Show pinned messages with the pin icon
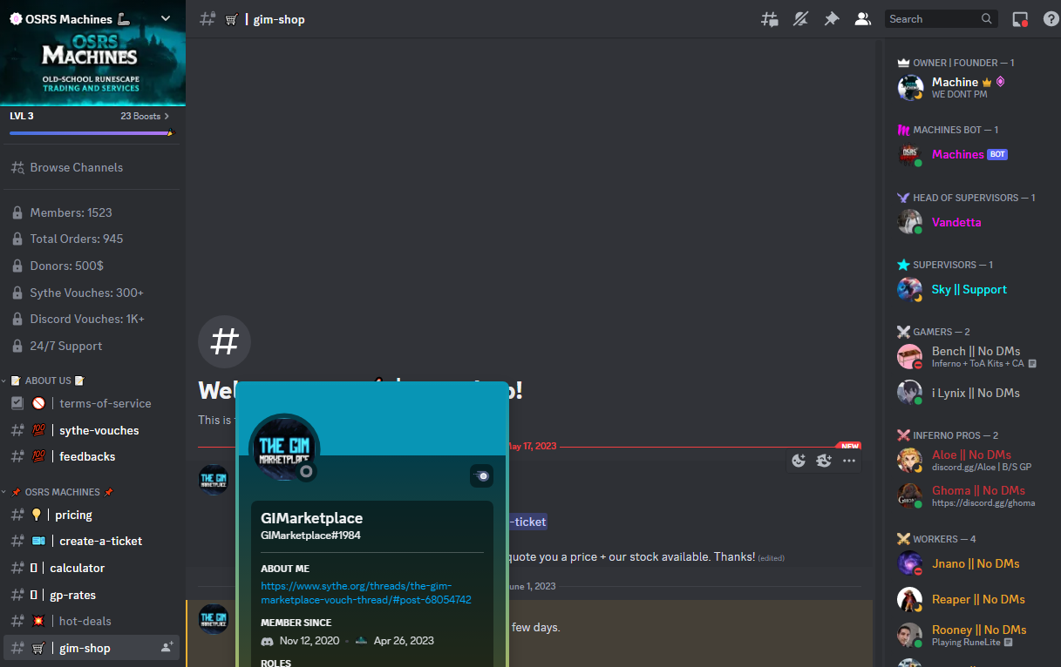 coord(832,18)
